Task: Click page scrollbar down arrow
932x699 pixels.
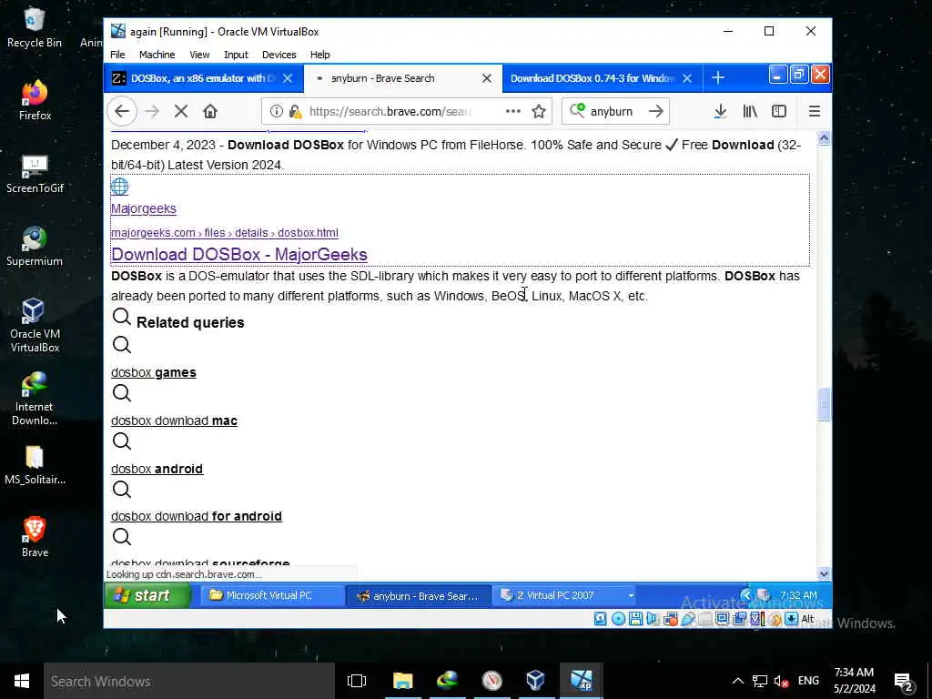Action: (x=824, y=573)
